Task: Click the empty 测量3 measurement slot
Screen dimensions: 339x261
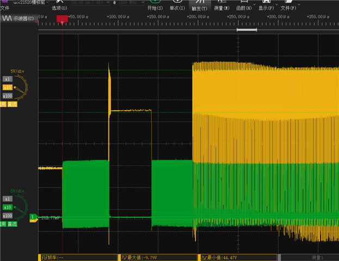Action: pos(310,258)
